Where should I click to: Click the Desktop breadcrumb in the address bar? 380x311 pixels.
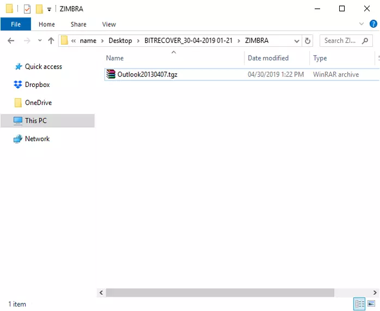click(120, 41)
